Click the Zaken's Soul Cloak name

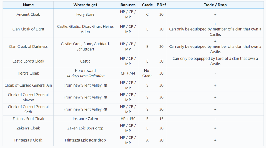[x=28, y=119]
